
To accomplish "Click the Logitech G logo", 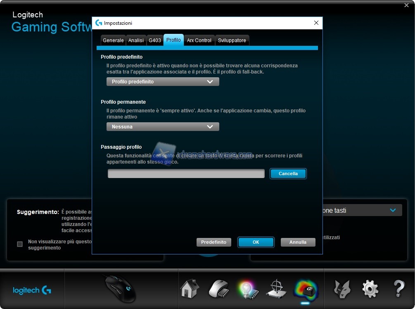I will [32, 290].
